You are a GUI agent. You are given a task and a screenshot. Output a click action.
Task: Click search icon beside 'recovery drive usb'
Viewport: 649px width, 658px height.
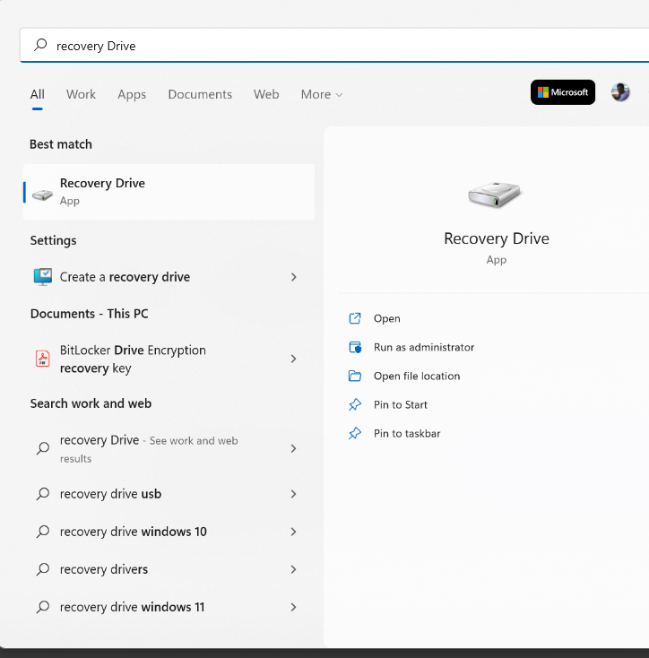(43, 494)
